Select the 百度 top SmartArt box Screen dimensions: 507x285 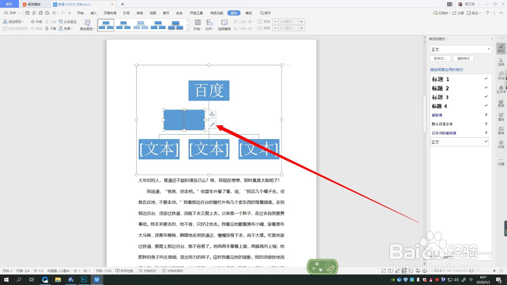tap(209, 91)
